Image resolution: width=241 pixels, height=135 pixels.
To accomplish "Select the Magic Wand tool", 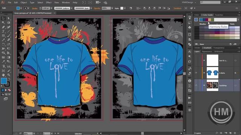I will pyautogui.click(x=3, y=22).
